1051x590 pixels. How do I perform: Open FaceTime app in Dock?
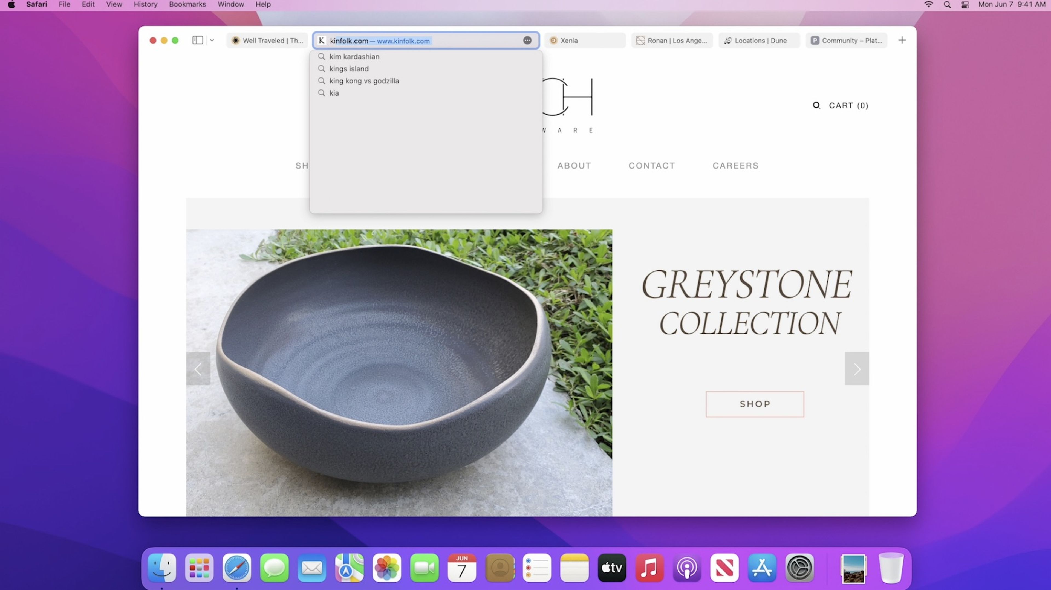pos(424,568)
